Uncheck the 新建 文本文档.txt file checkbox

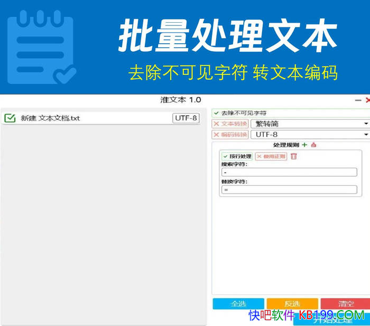point(10,118)
